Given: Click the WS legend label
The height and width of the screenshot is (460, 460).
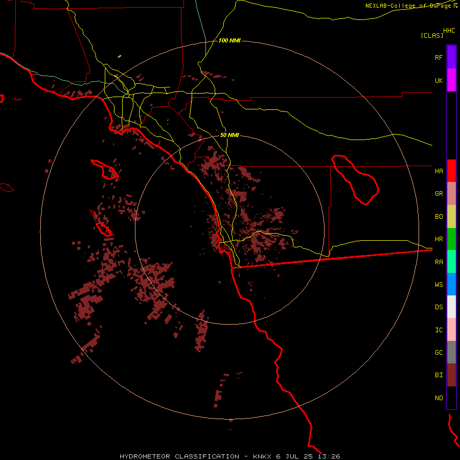Looking at the screenshot, I should click(439, 284).
